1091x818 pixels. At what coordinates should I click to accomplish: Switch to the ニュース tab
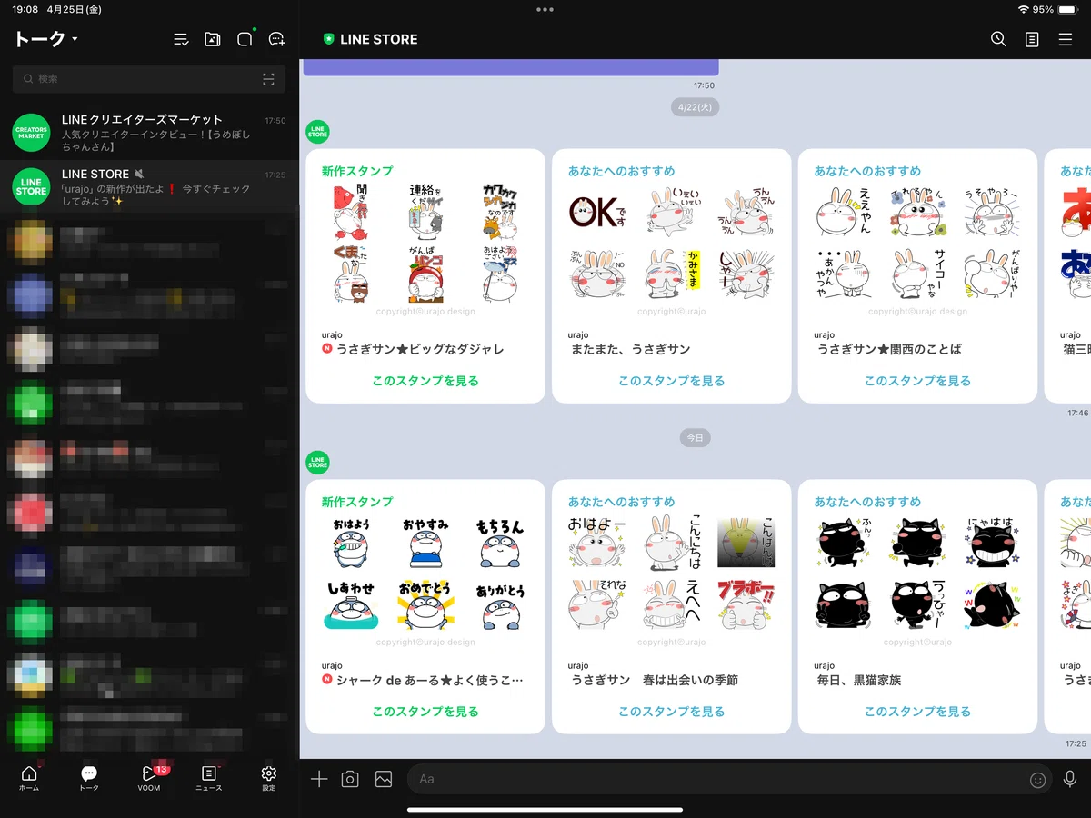pos(208,778)
